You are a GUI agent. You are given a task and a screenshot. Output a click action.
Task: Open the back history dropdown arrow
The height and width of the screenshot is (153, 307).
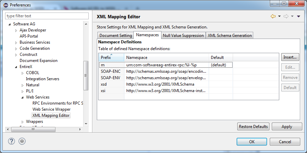pos(279,17)
